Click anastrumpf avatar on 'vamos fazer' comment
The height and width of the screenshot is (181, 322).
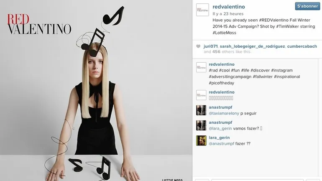[x=201, y=125]
